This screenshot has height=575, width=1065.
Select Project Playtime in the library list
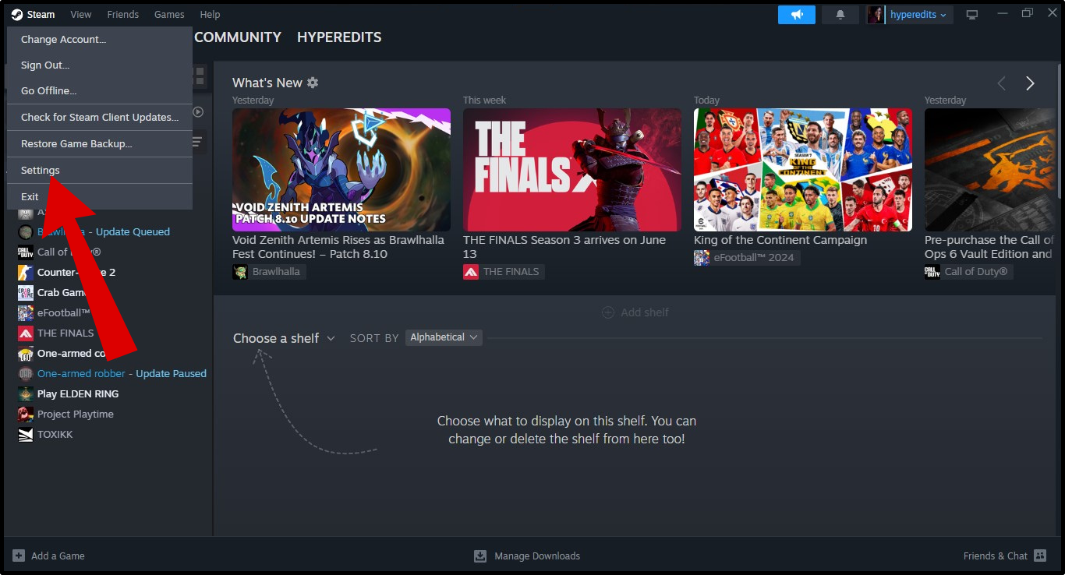pos(76,414)
